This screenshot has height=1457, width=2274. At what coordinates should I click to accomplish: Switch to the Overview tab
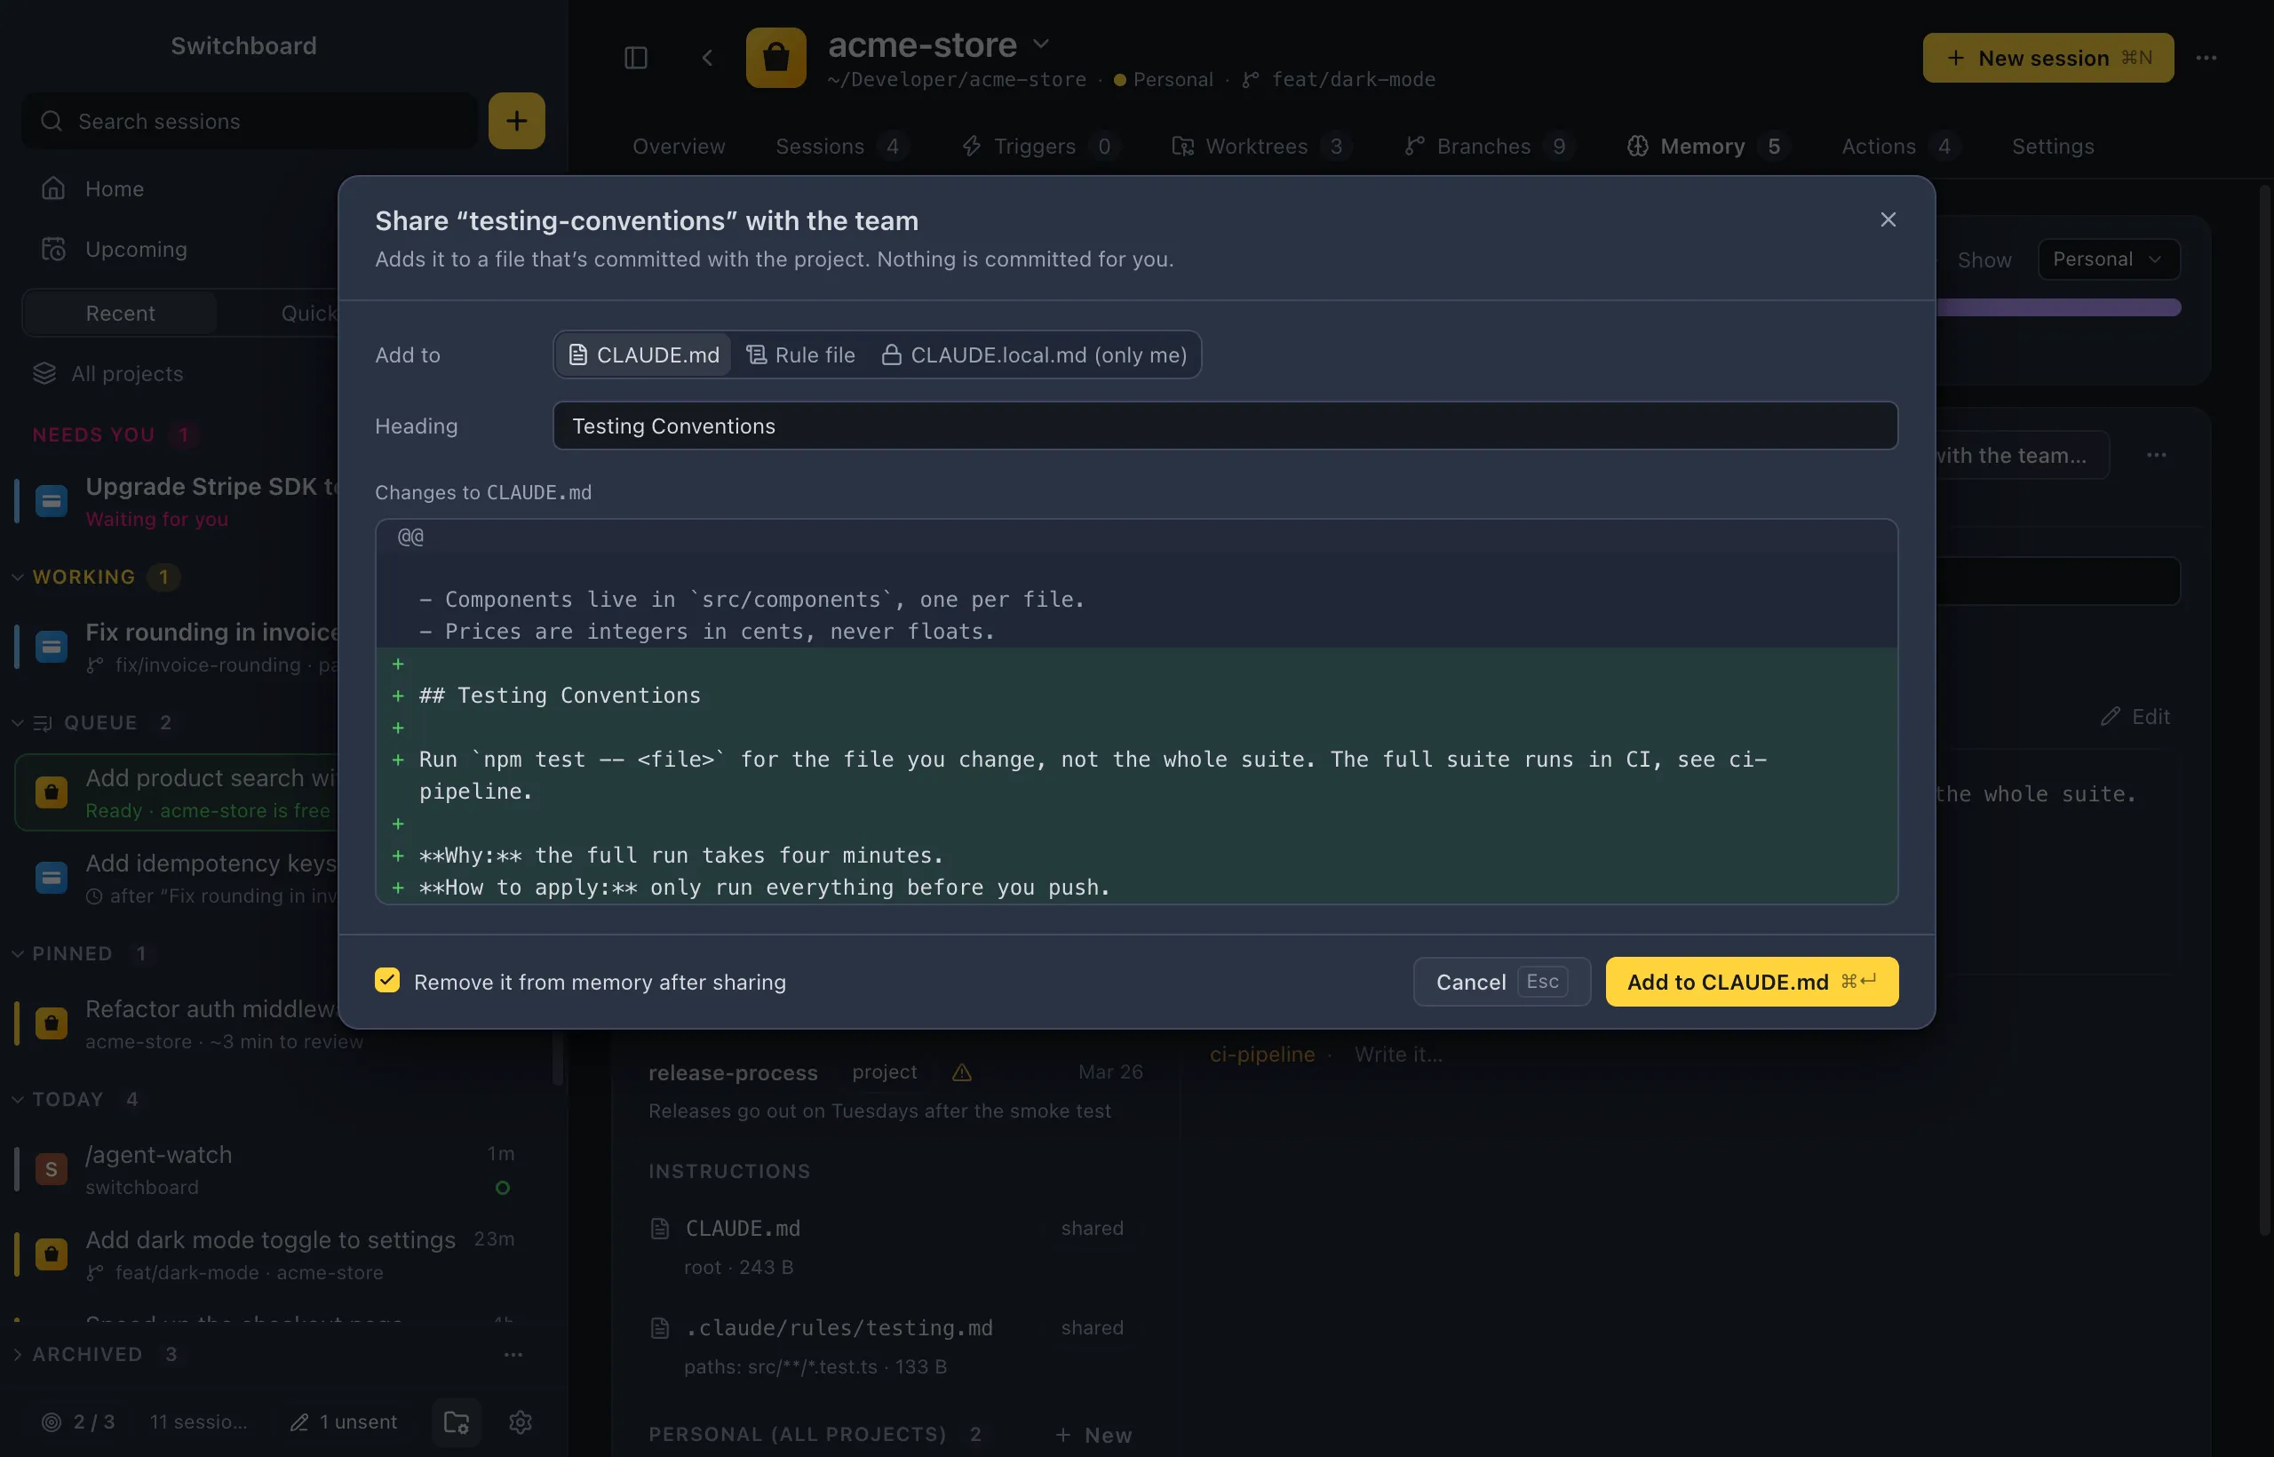(679, 146)
